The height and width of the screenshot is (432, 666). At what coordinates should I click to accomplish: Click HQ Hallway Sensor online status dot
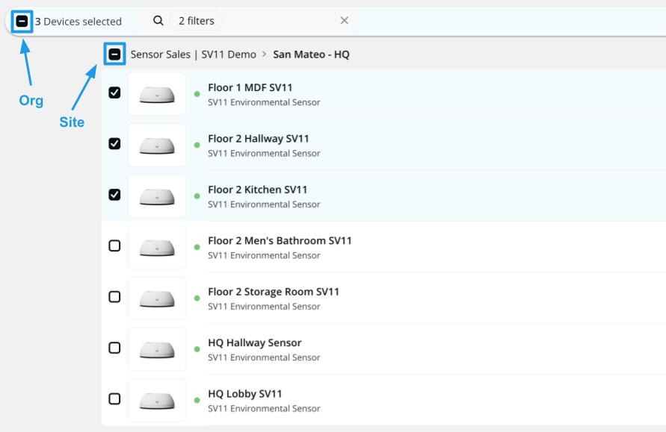click(197, 349)
